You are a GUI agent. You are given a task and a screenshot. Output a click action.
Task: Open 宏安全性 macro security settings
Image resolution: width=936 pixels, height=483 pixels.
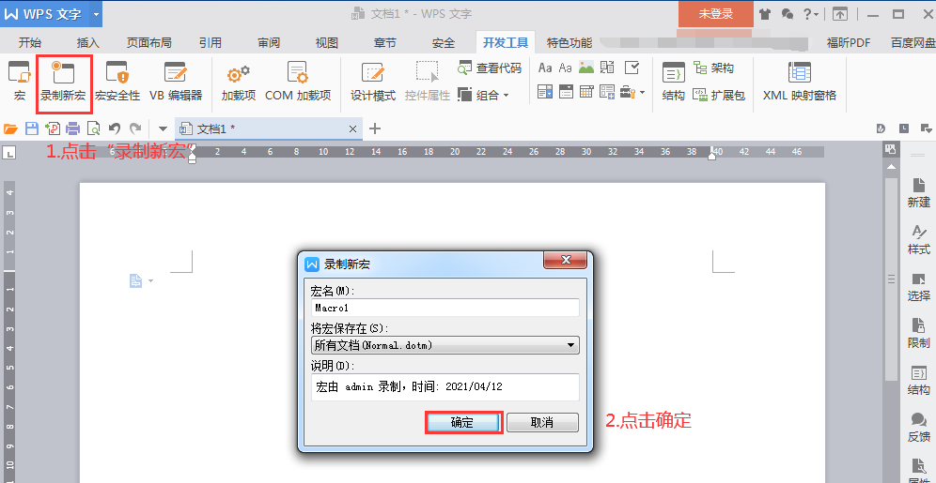pos(117,82)
